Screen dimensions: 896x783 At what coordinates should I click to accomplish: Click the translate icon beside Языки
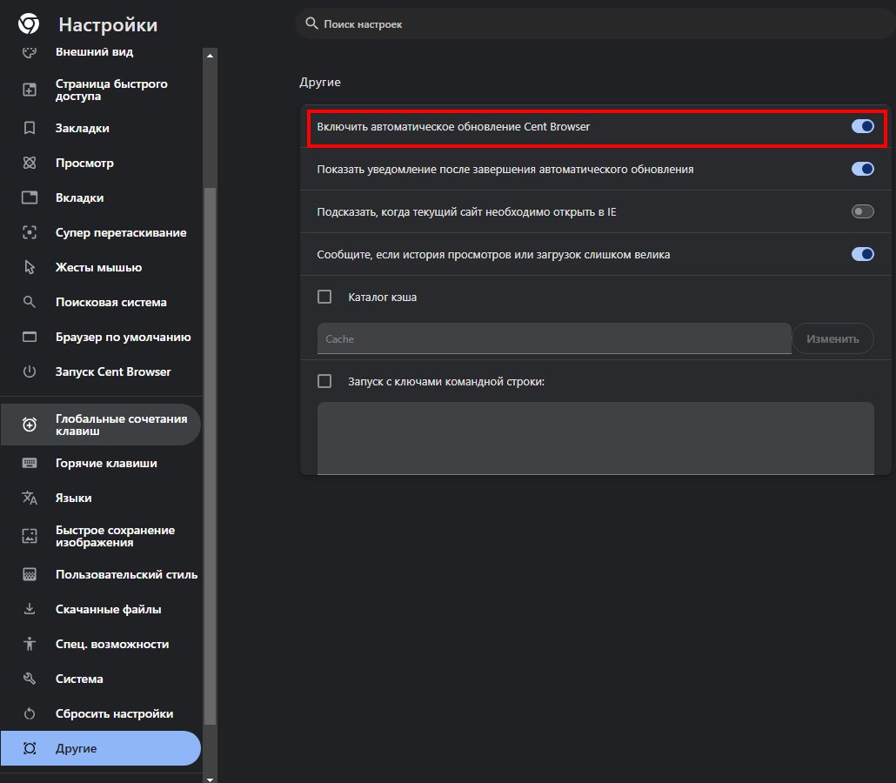pyautogui.click(x=30, y=498)
